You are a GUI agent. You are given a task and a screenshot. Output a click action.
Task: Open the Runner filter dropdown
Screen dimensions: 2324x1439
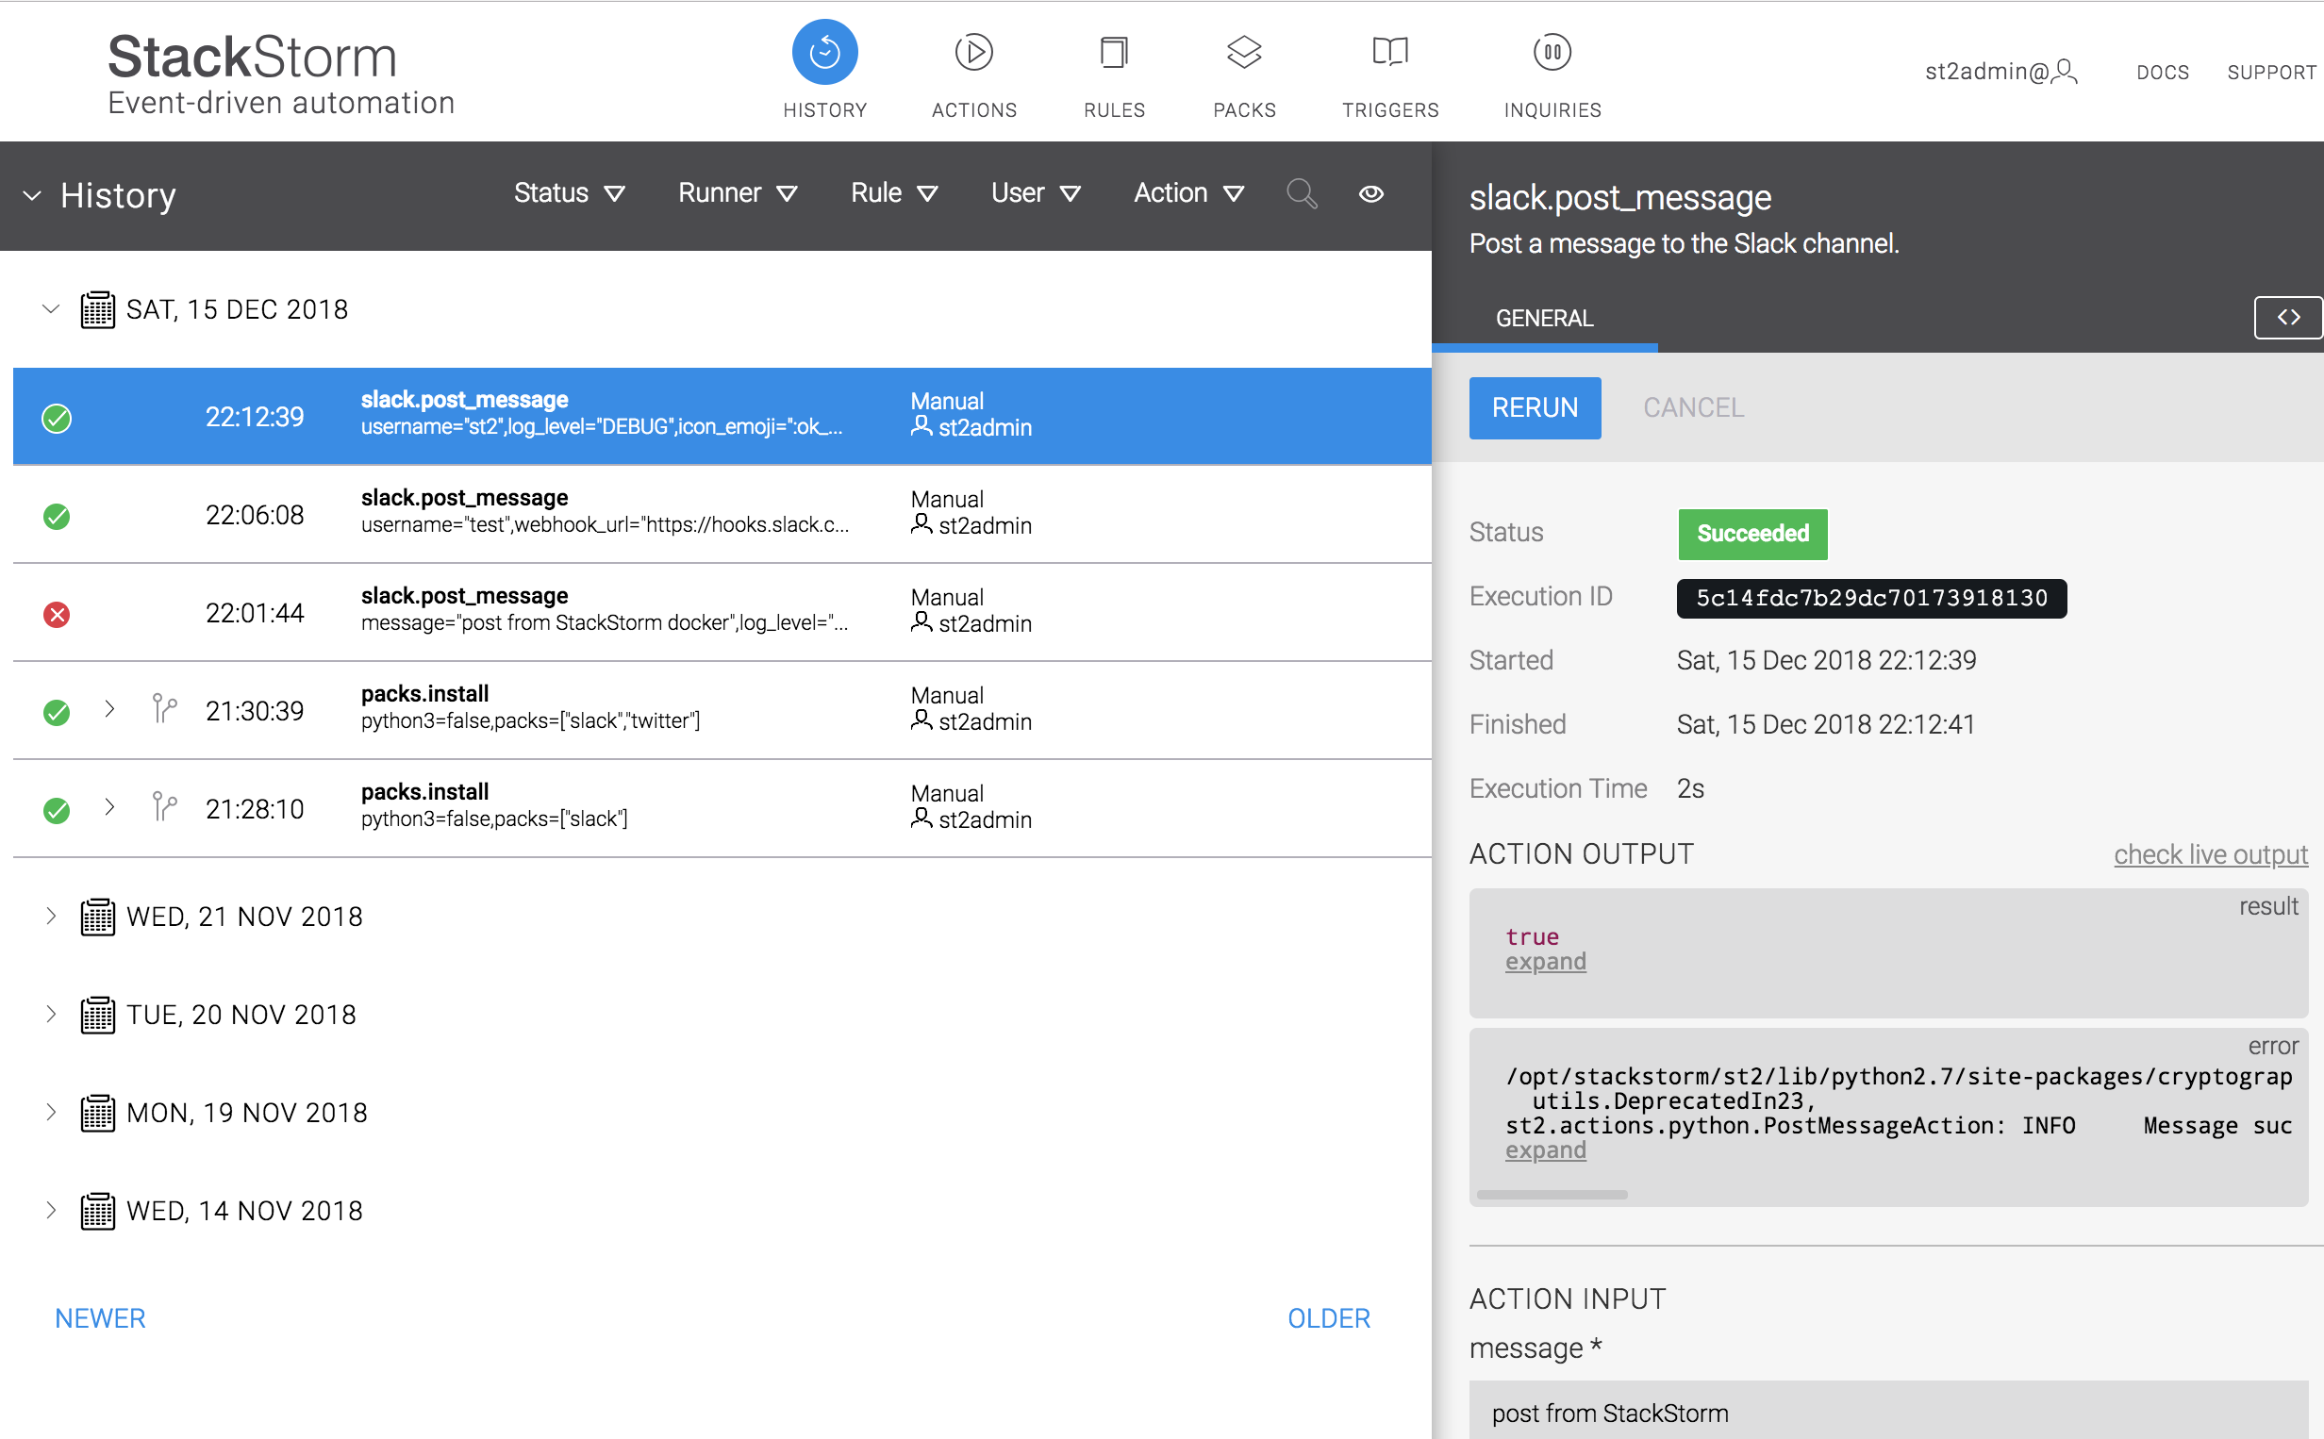point(737,193)
